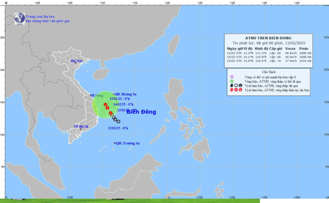Image resolution: width=329 pixels, height=203 pixels.
Task: Click the red L symbol in the legend
Action: pos(240,90)
